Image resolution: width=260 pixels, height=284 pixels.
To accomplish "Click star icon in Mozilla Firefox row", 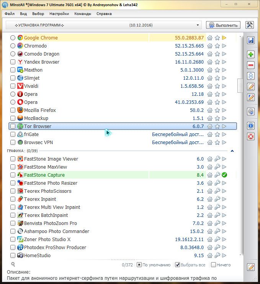I will (x=217, y=110).
